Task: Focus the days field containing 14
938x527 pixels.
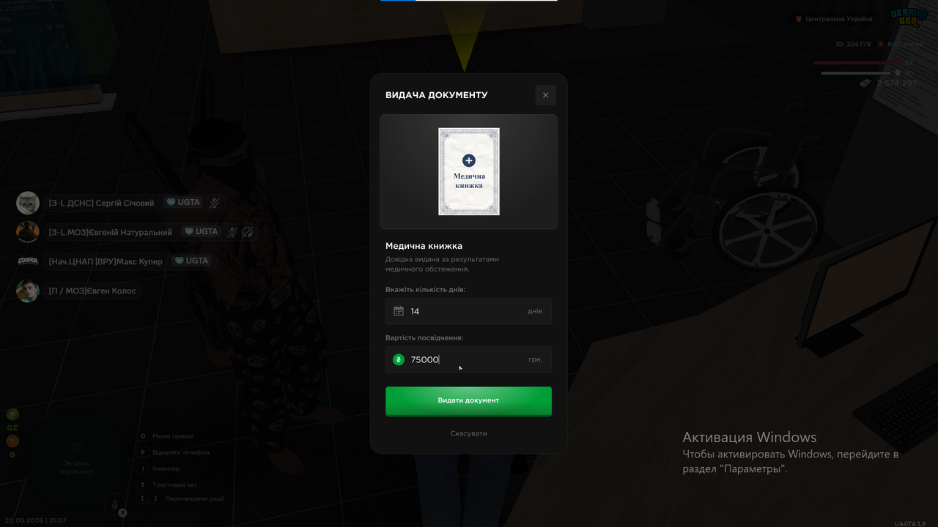Action: (x=469, y=311)
